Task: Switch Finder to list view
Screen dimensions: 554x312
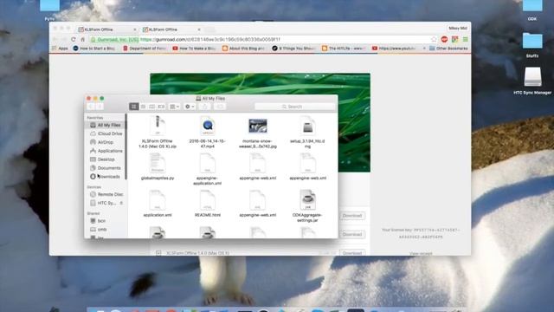Action: (x=143, y=107)
